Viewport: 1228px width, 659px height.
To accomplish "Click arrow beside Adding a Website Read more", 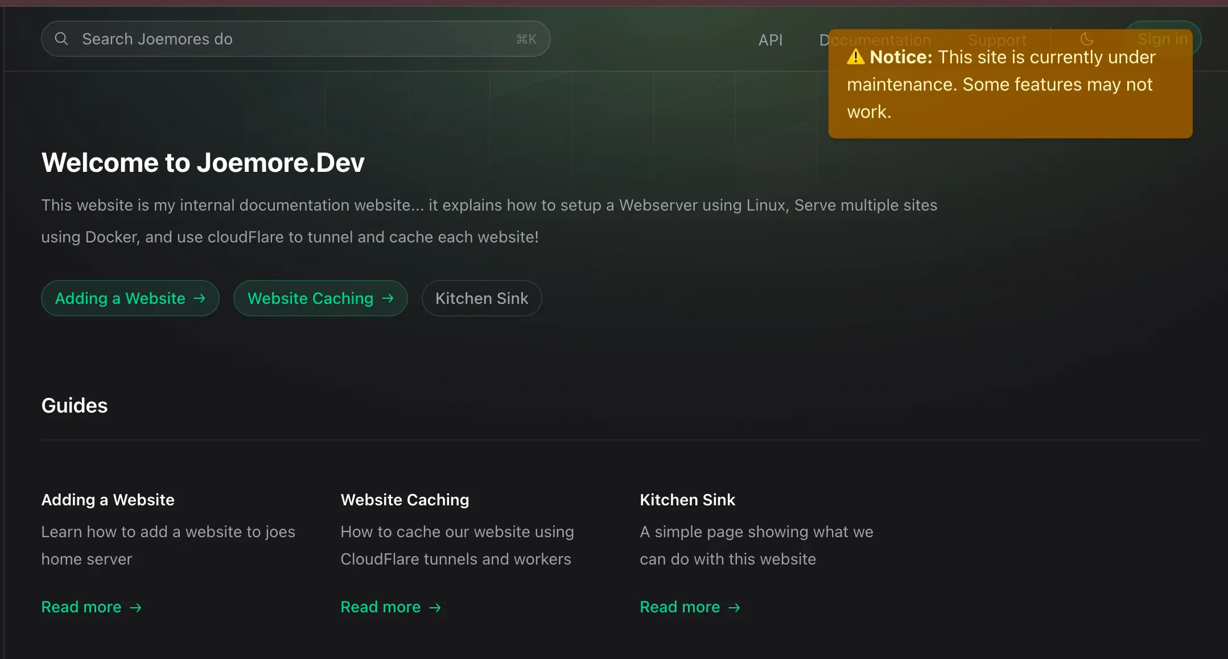I will (135, 608).
